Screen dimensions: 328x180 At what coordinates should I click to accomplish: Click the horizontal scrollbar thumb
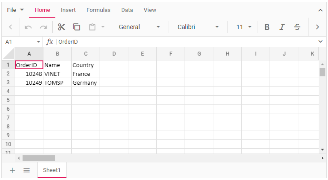[x=39, y=158]
